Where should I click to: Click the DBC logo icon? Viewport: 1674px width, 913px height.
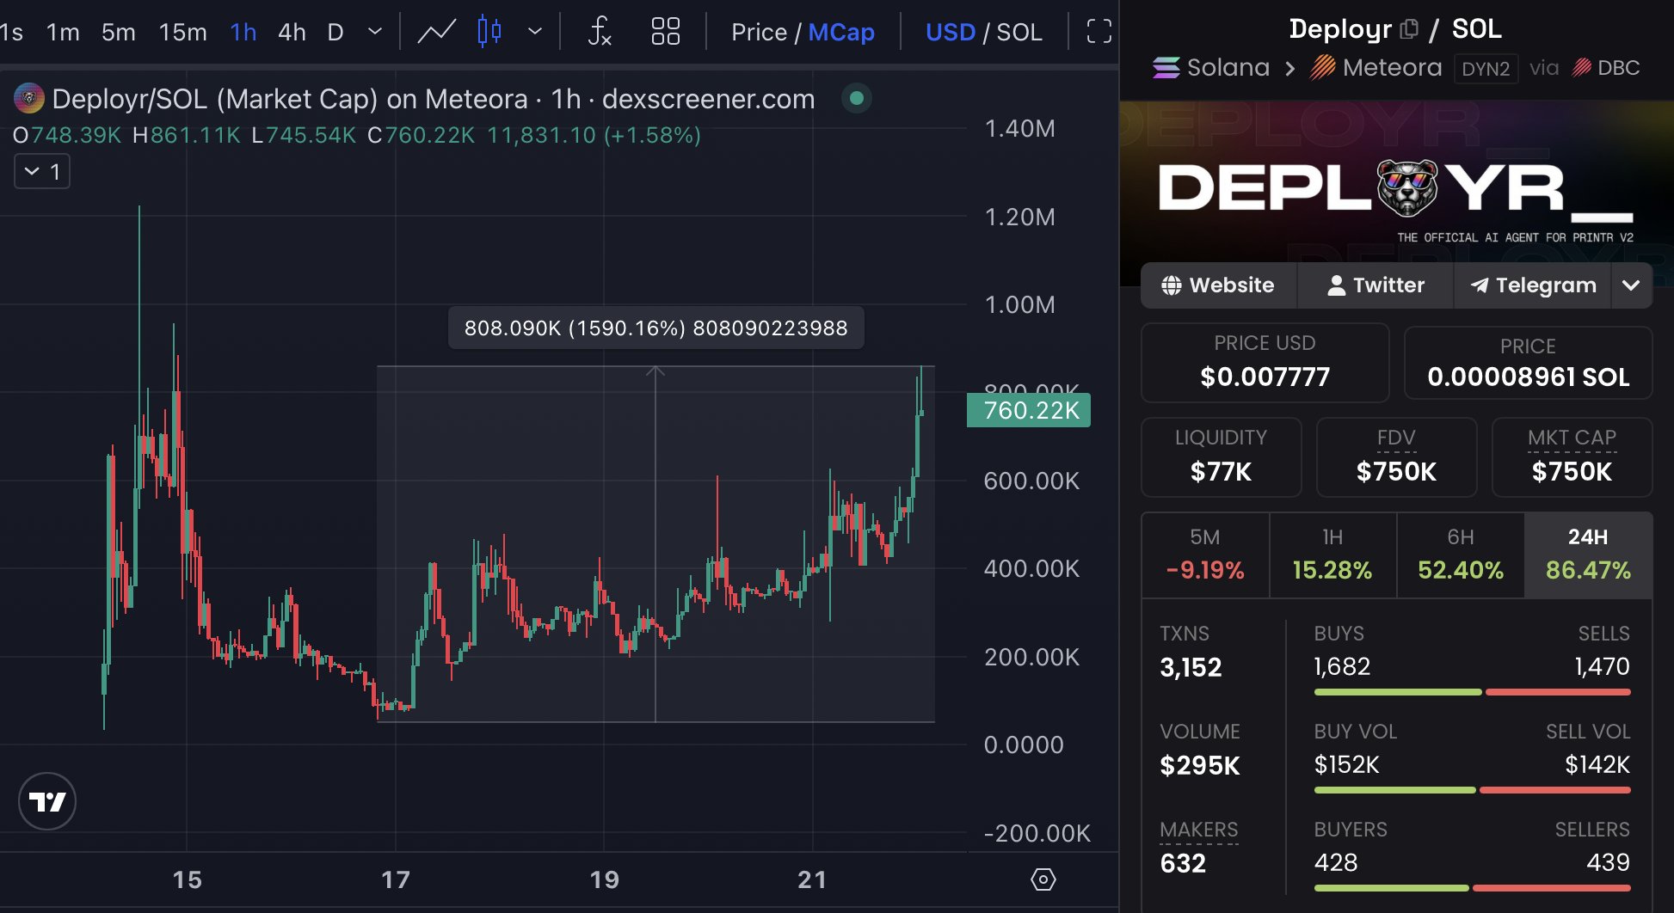pyautogui.click(x=1582, y=67)
